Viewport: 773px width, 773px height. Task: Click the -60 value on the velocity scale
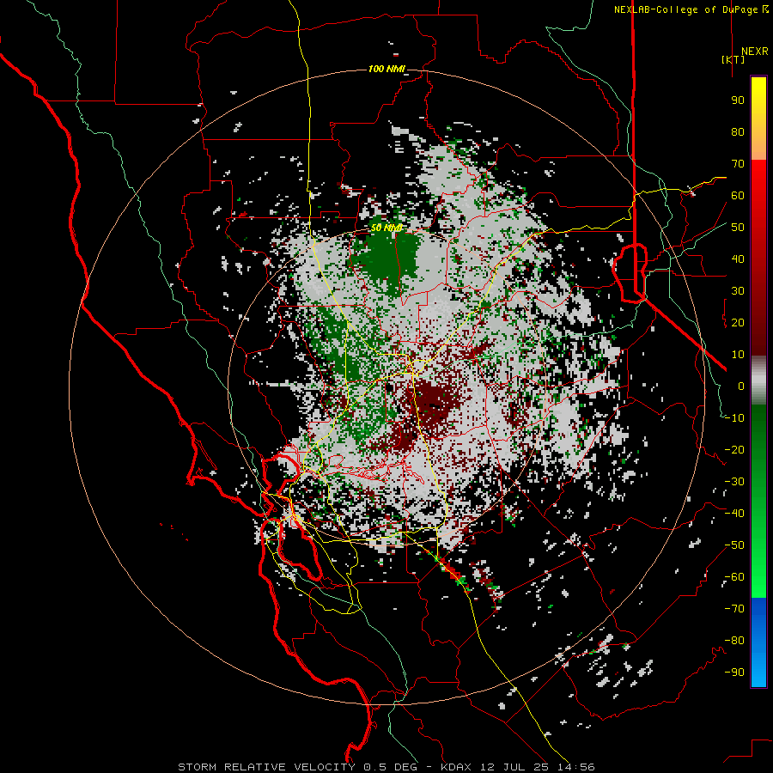click(734, 577)
